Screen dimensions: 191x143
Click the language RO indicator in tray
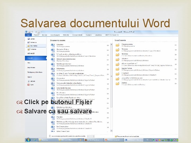tap(147, 140)
